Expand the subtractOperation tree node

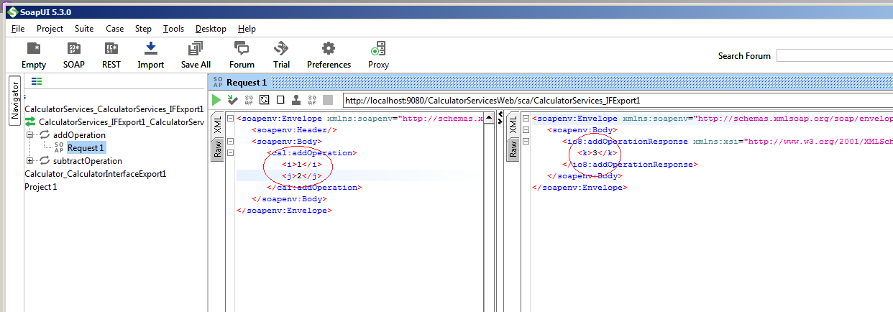coord(29,160)
